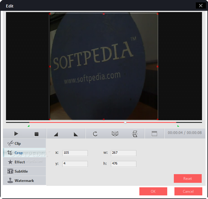Click the playback position slider knob
Screen dimensions: 208x199
[125, 123]
